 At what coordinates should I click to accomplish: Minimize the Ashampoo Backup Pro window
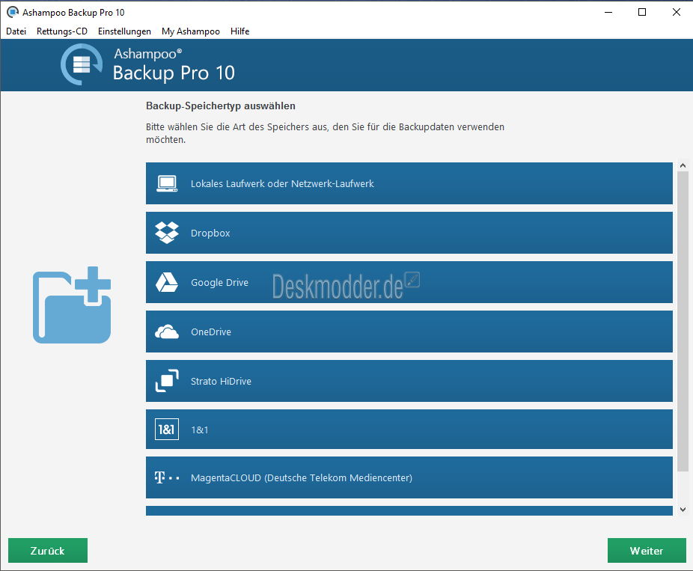click(608, 13)
